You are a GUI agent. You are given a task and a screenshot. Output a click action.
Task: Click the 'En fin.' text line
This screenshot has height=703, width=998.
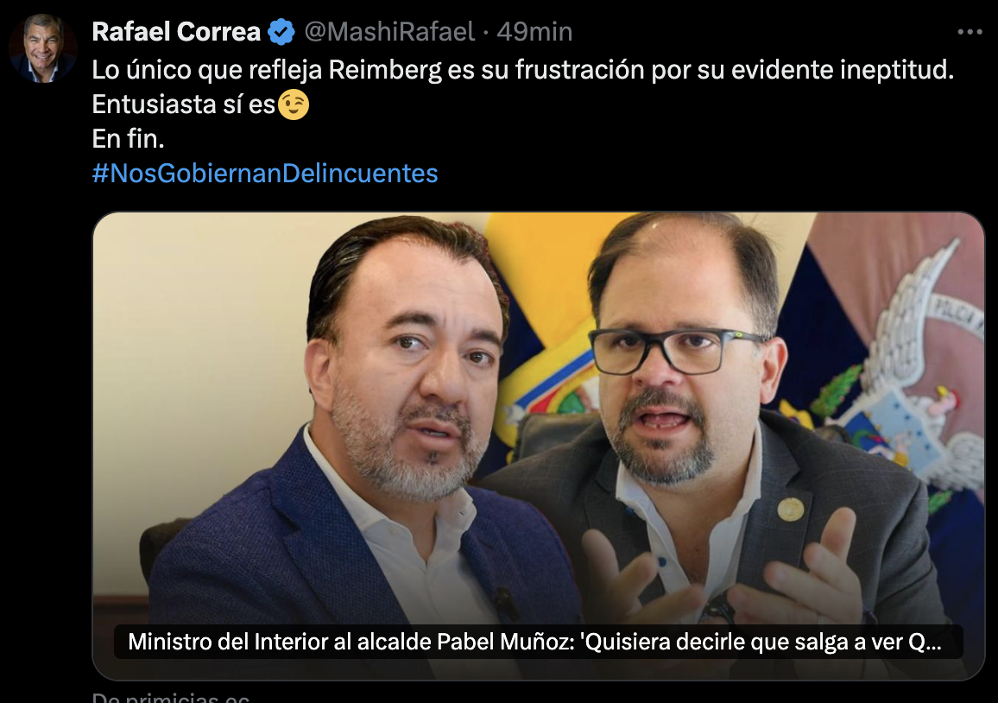[128, 139]
